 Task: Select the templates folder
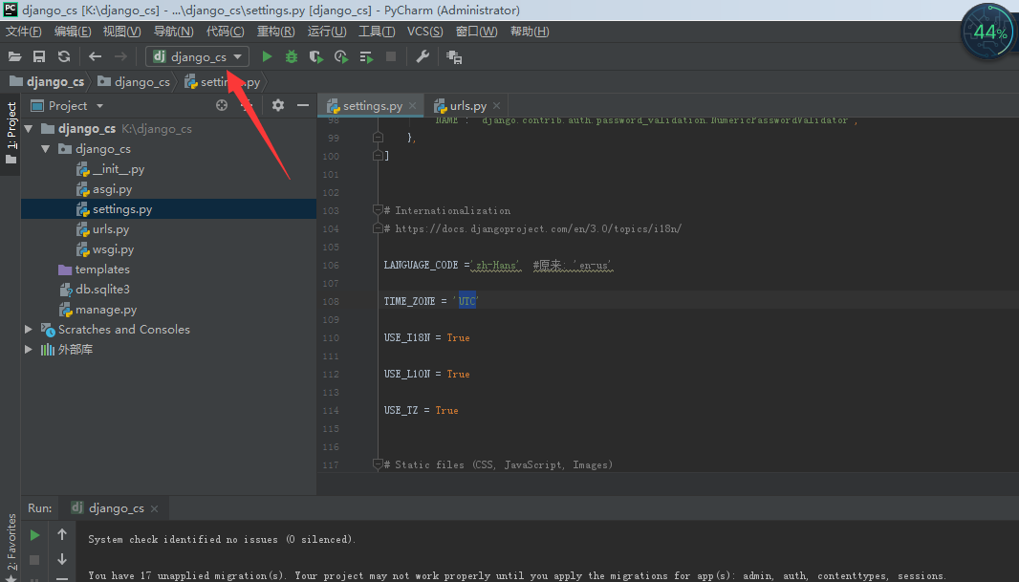[x=102, y=269]
